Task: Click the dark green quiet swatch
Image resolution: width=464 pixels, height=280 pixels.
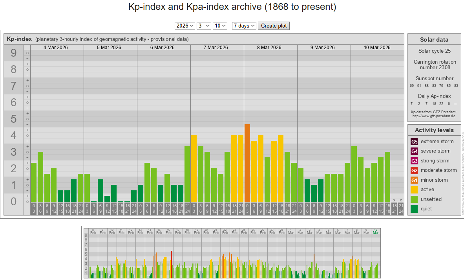Action: [414, 209]
